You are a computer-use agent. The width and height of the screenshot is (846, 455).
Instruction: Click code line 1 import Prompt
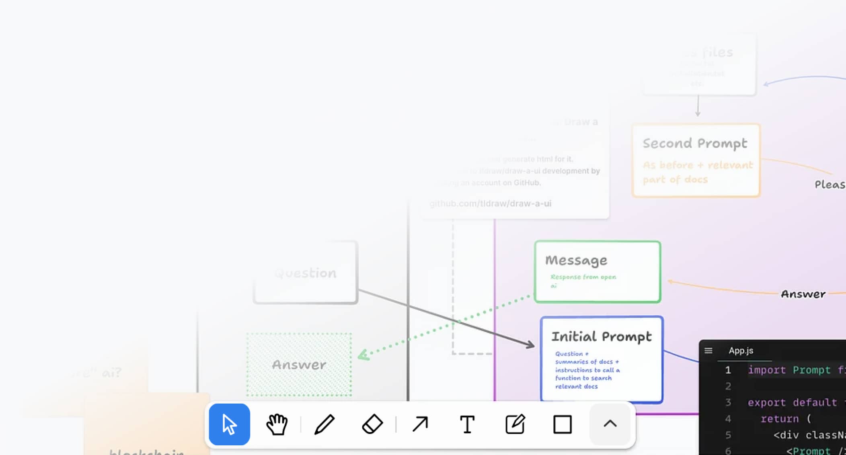pos(796,370)
